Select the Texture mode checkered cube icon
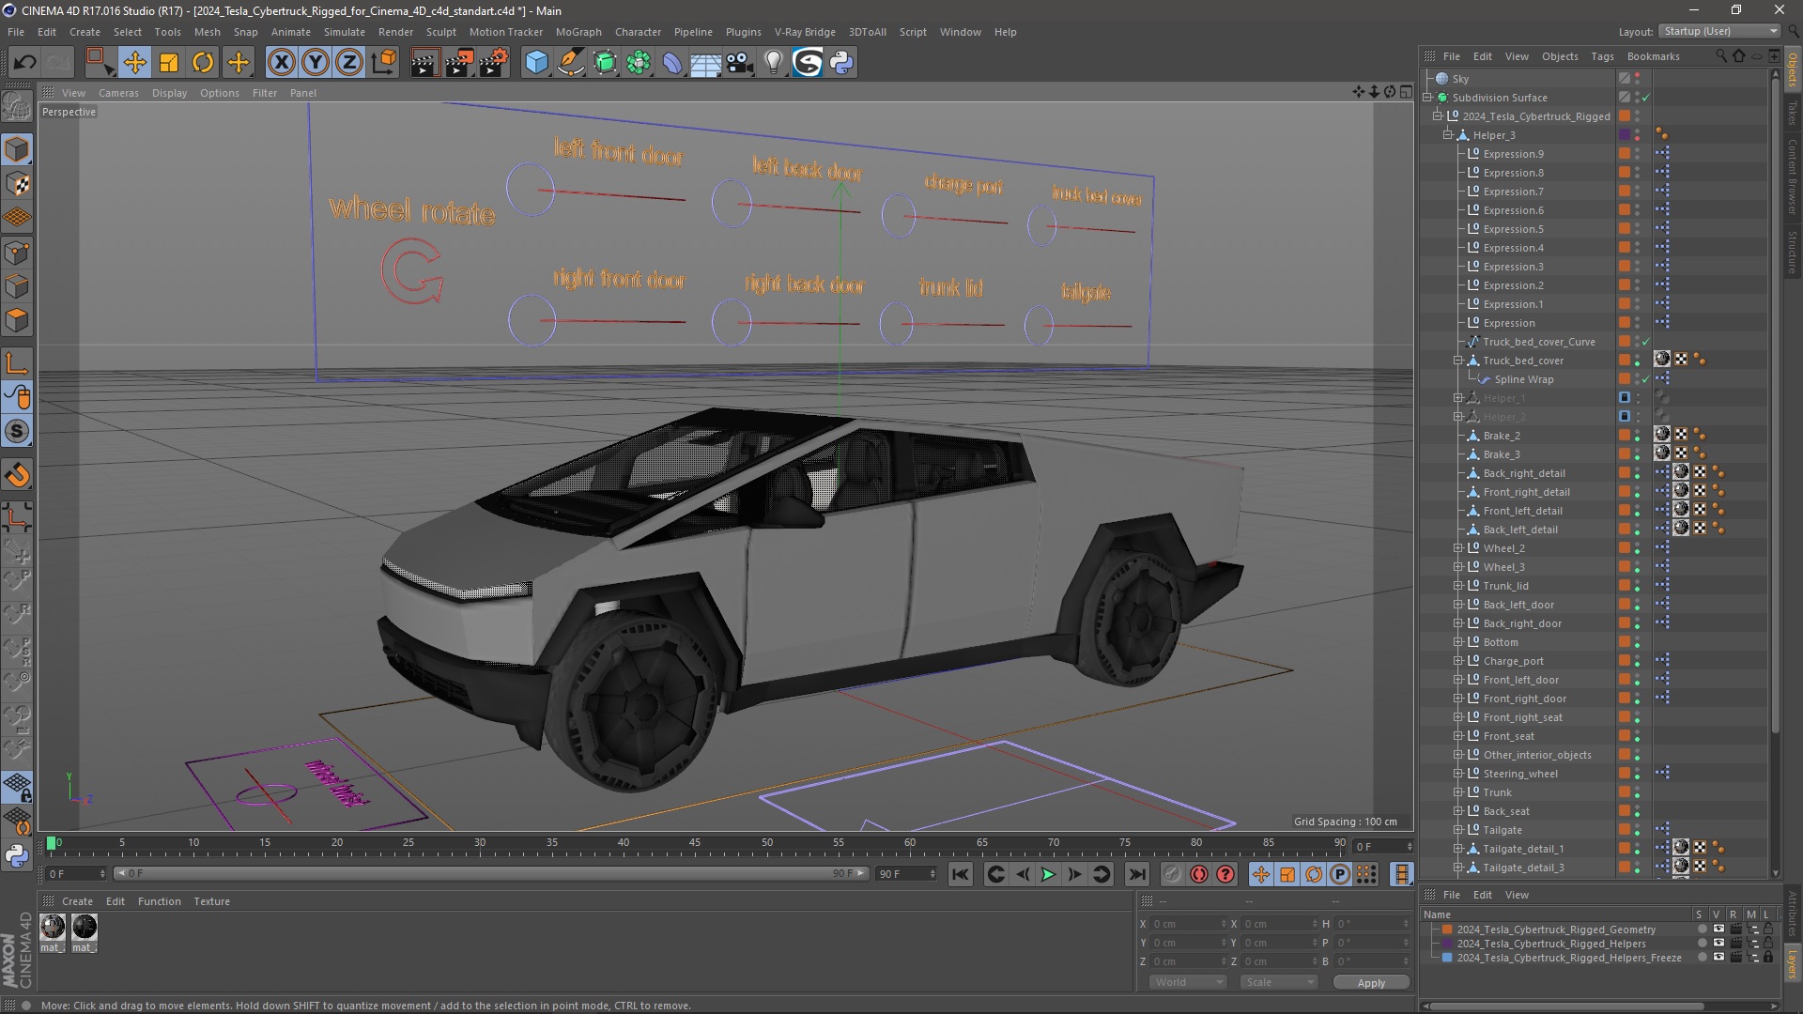 pos(17,184)
